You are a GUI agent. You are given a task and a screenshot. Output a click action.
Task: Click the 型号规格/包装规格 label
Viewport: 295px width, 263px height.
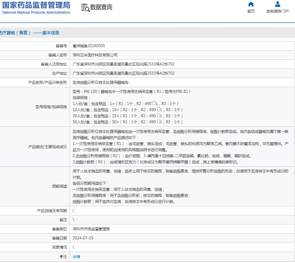click(51, 107)
